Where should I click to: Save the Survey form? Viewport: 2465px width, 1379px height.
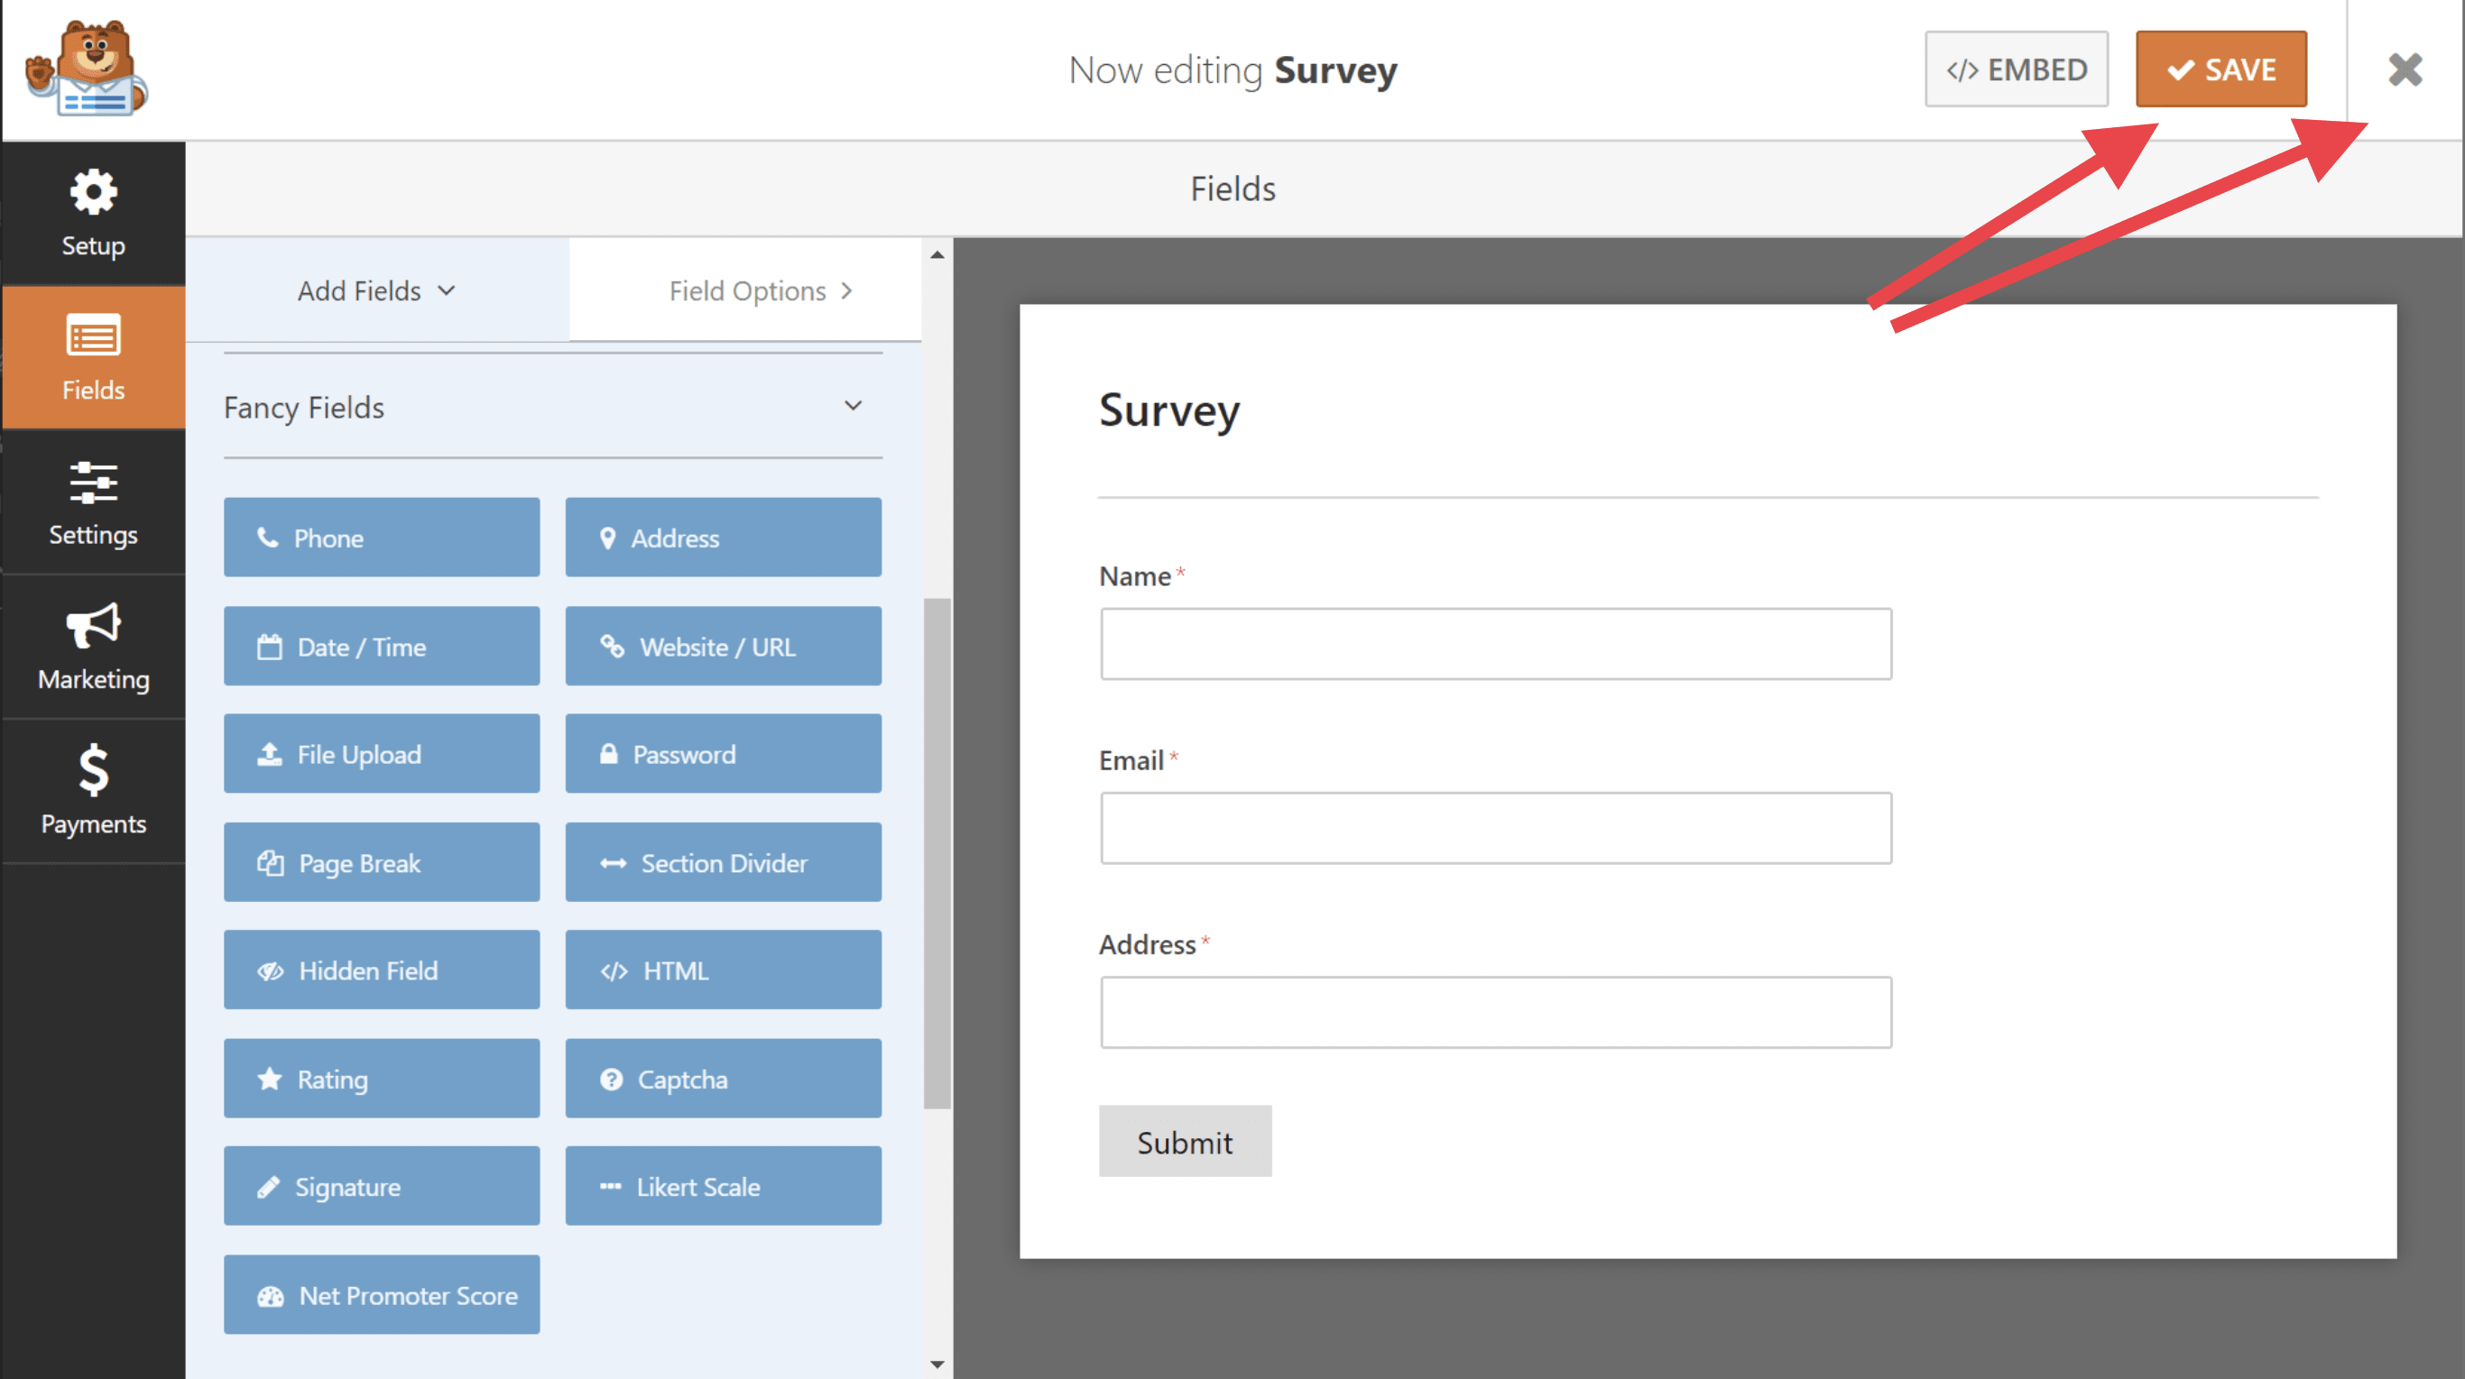(2220, 69)
